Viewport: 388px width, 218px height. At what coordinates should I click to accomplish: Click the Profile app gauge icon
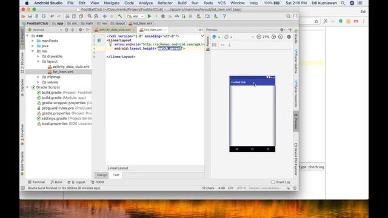click(176, 16)
